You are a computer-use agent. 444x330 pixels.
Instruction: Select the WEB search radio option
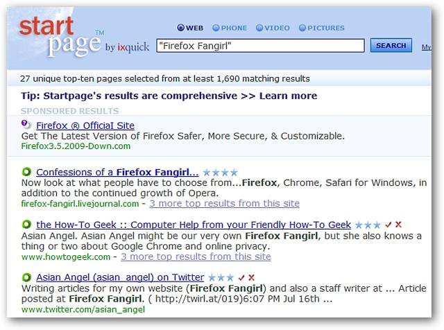pos(181,28)
